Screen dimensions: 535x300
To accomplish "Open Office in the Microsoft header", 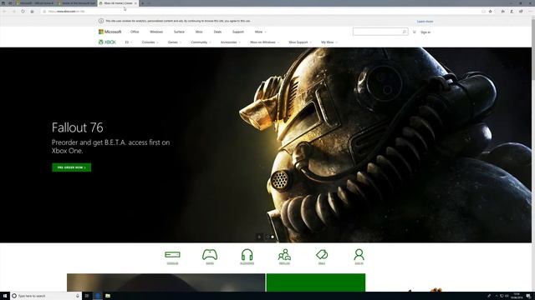I will coord(135,32).
